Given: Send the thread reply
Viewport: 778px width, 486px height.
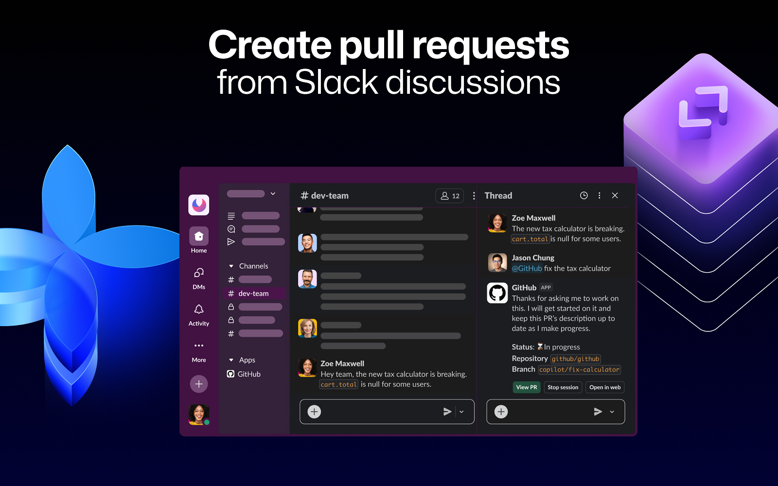Looking at the screenshot, I should click(598, 412).
